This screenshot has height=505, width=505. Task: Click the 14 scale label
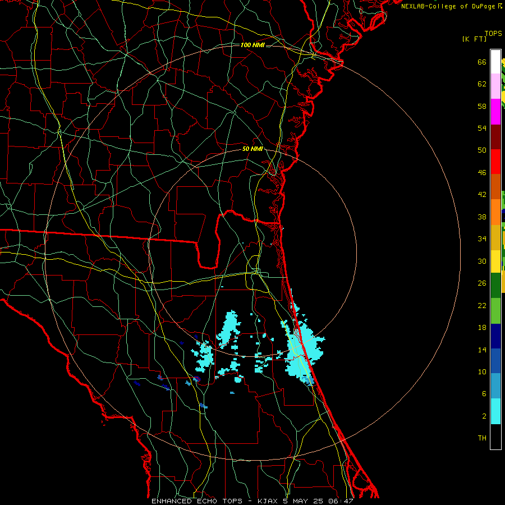pos(482,350)
